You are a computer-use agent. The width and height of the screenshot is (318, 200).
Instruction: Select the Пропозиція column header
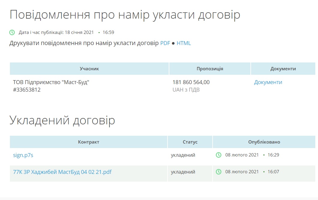[x=210, y=69]
